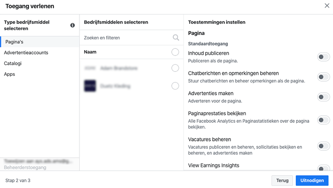Click the info icon beside Type bedrijfsmiddel selecteren

(72, 25)
